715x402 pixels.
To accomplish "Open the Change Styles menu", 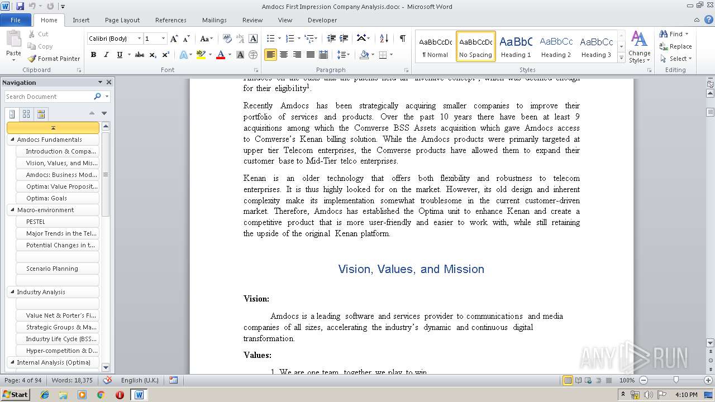I will (x=640, y=47).
